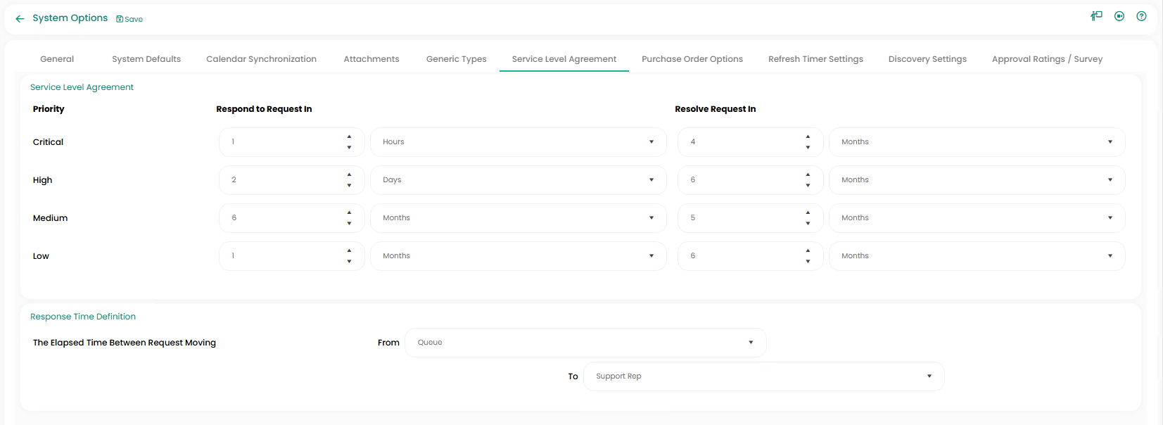The width and height of the screenshot is (1163, 425).
Task: Expand Critical resolve unit Months dropdown
Action: 977,142
